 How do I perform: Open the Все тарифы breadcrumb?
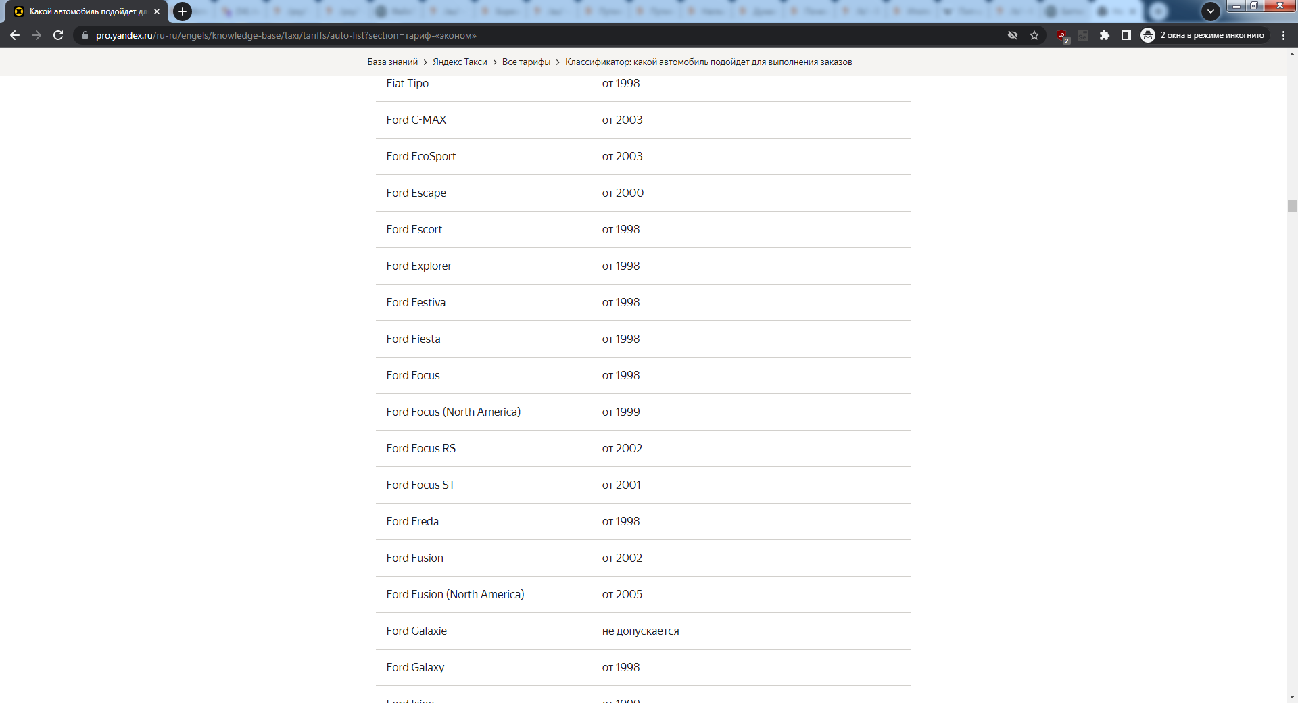[x=526, y=62]
